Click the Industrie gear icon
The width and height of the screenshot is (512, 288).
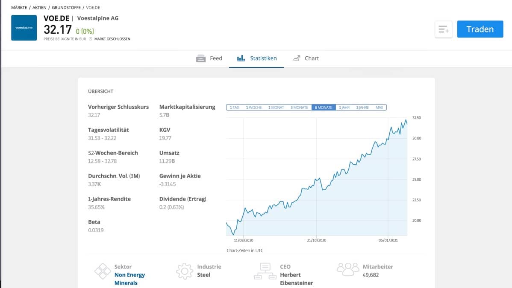(x=185, y=271)
